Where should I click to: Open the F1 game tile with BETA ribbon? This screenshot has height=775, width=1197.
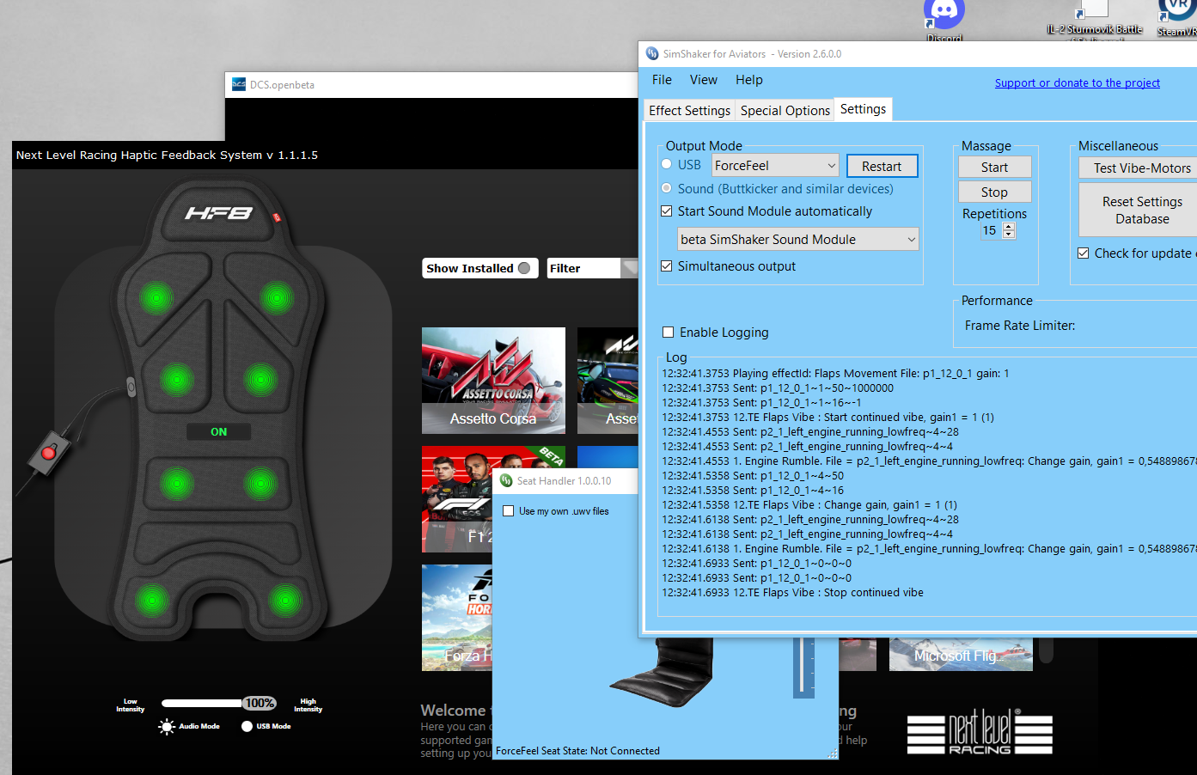coord(457,499)
